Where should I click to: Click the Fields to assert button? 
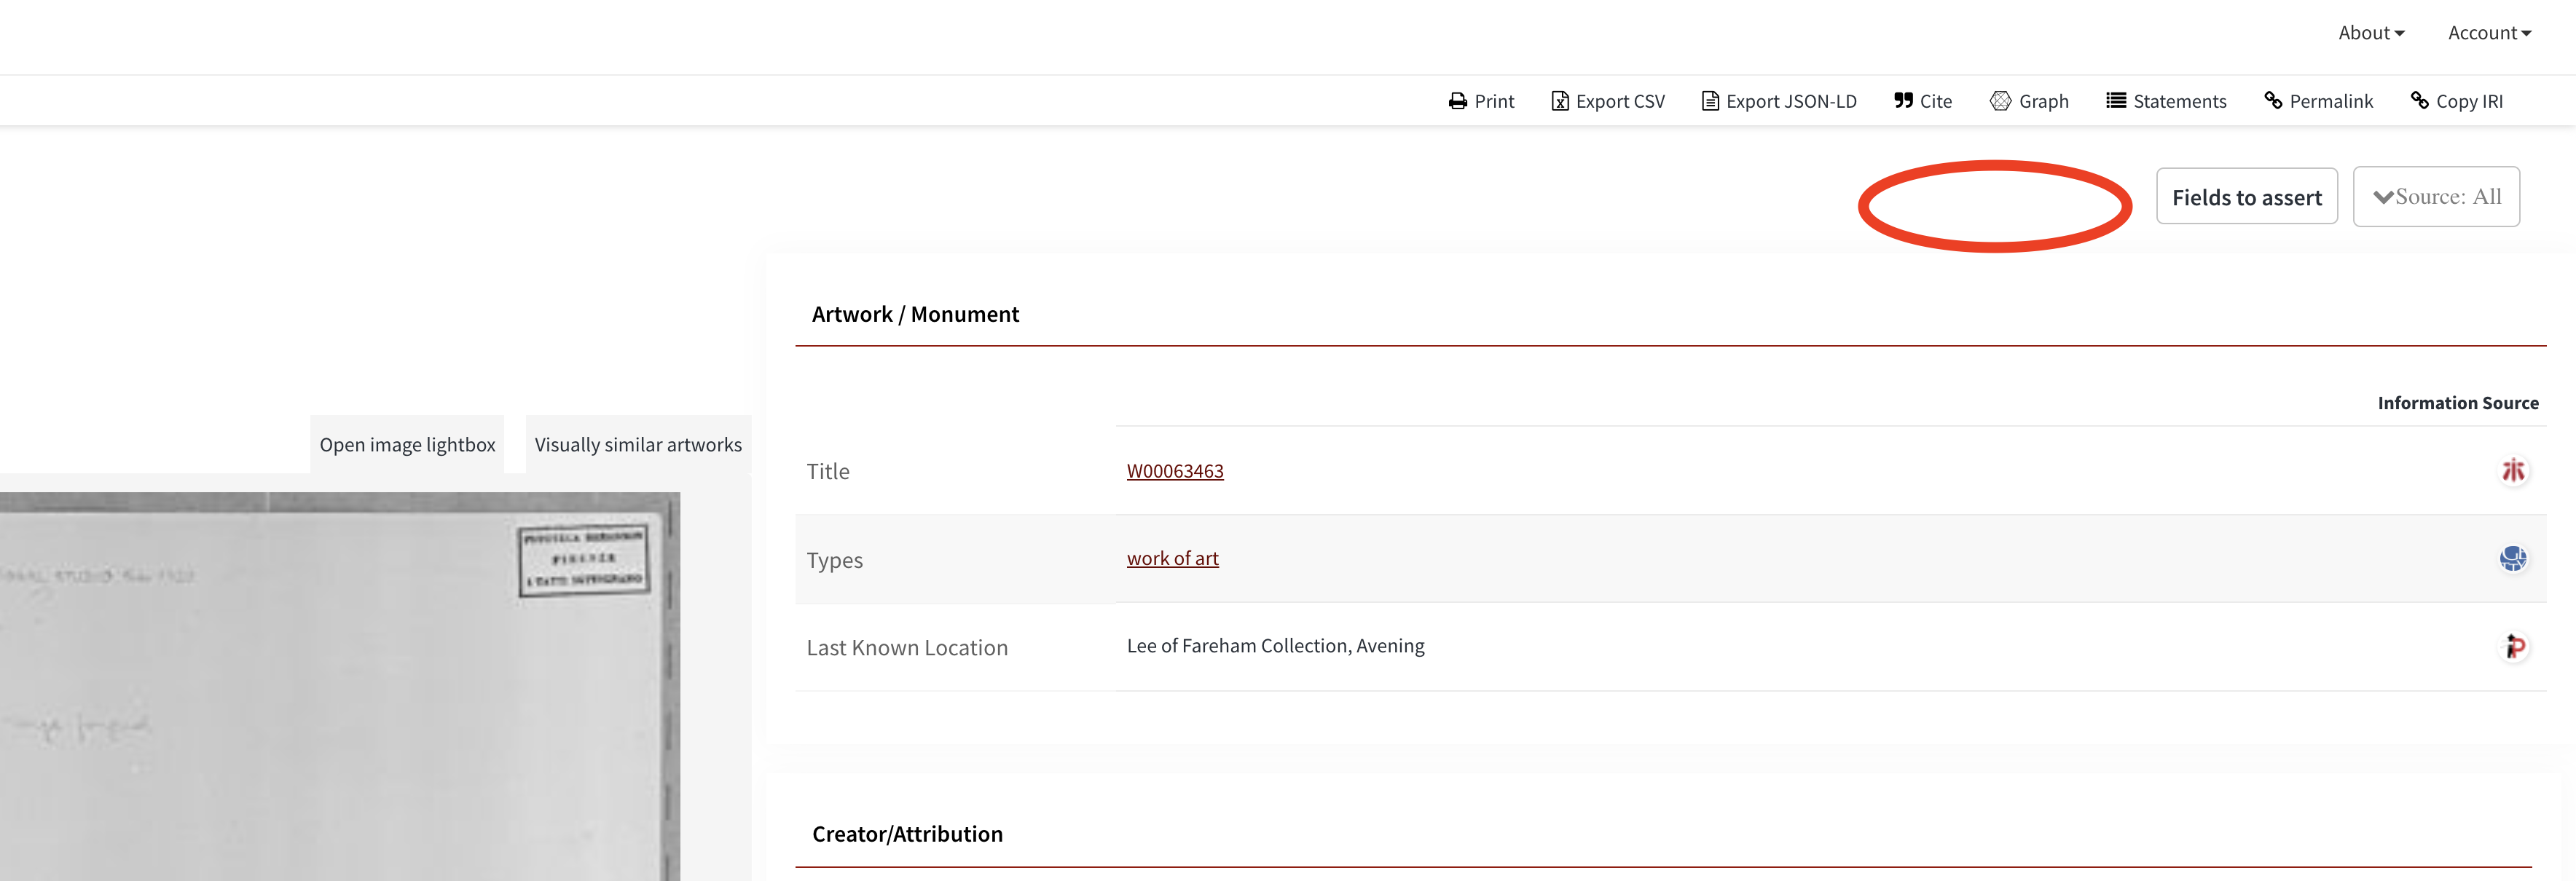(2246, 197)
